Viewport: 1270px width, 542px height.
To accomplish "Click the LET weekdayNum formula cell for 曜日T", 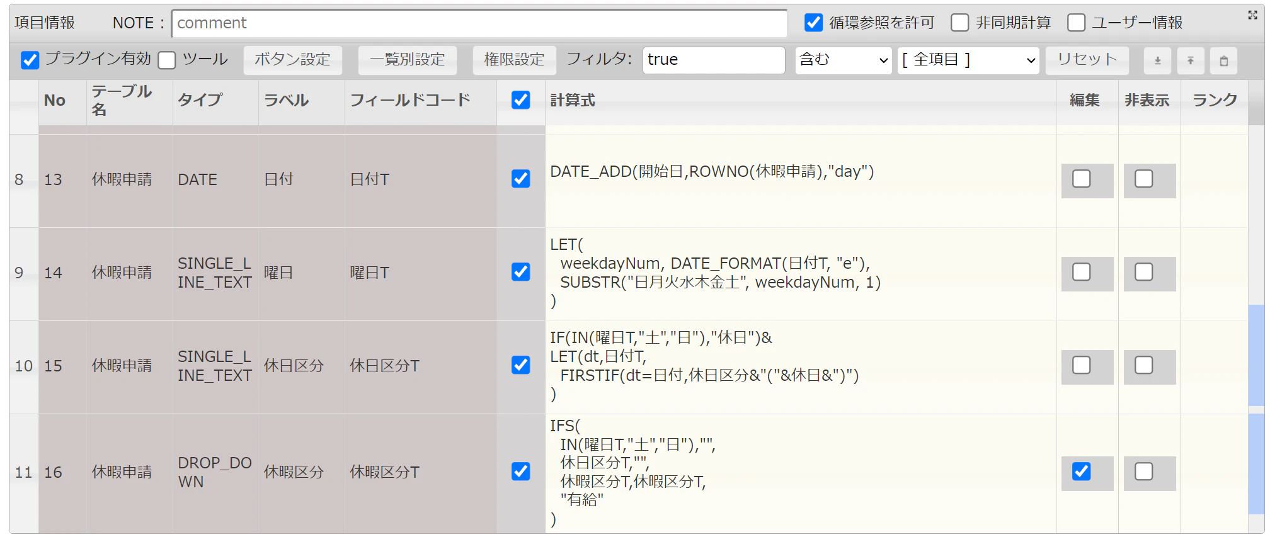I will tap(800, 273).
